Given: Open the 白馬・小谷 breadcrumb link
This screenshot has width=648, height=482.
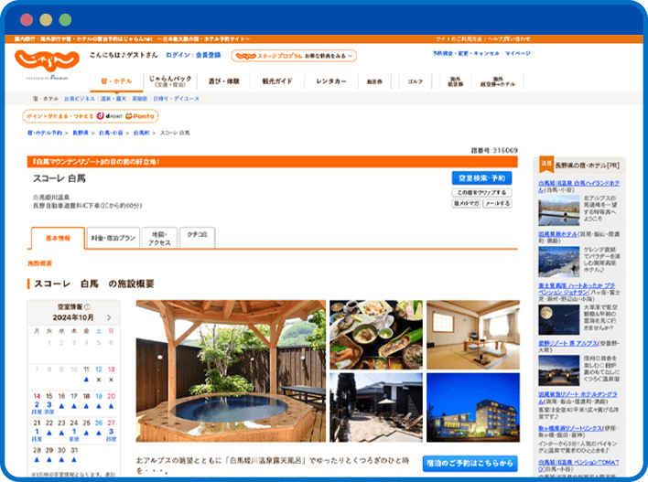Looking at the screenshot, I should (x=111, y=133).
